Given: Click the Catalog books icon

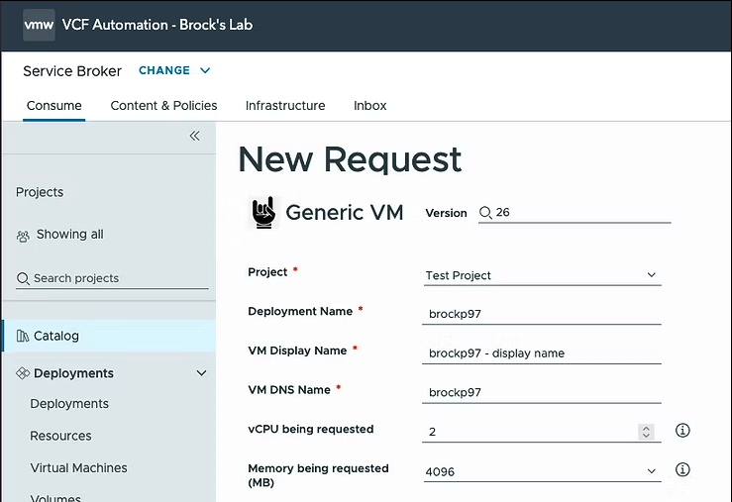Looking at the screenshot, I should pos(23,336).
